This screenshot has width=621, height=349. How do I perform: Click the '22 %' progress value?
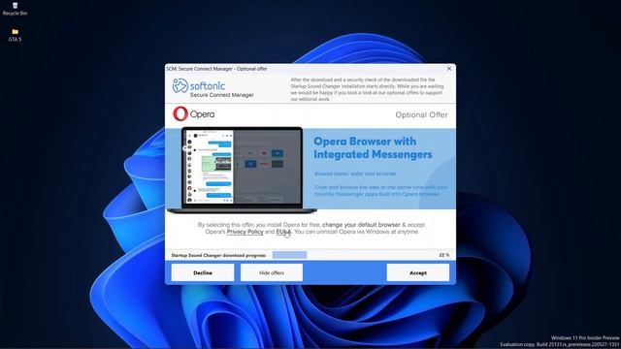tap(444, 255)
